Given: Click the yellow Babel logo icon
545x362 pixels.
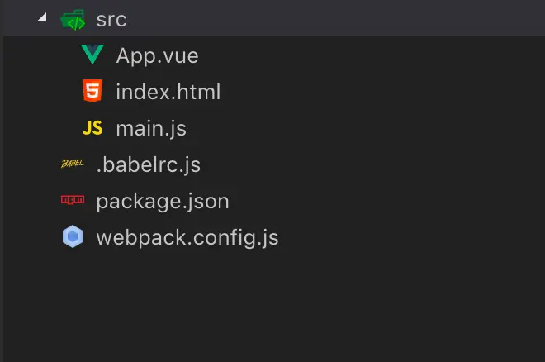Looking at the screenshot, I should click(x=73, y=163).
